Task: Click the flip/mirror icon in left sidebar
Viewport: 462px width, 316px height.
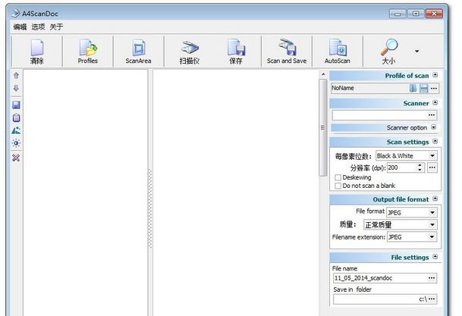Action: click(x=16, y=130)
